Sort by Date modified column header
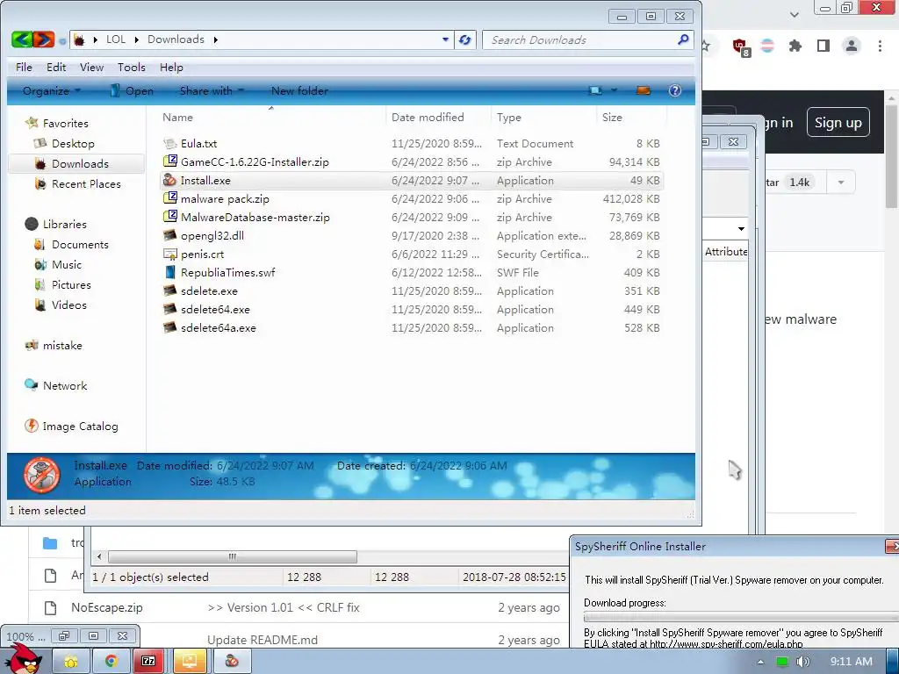The height and width of the screenshot is (674, 899). click(x=438, y=117)
